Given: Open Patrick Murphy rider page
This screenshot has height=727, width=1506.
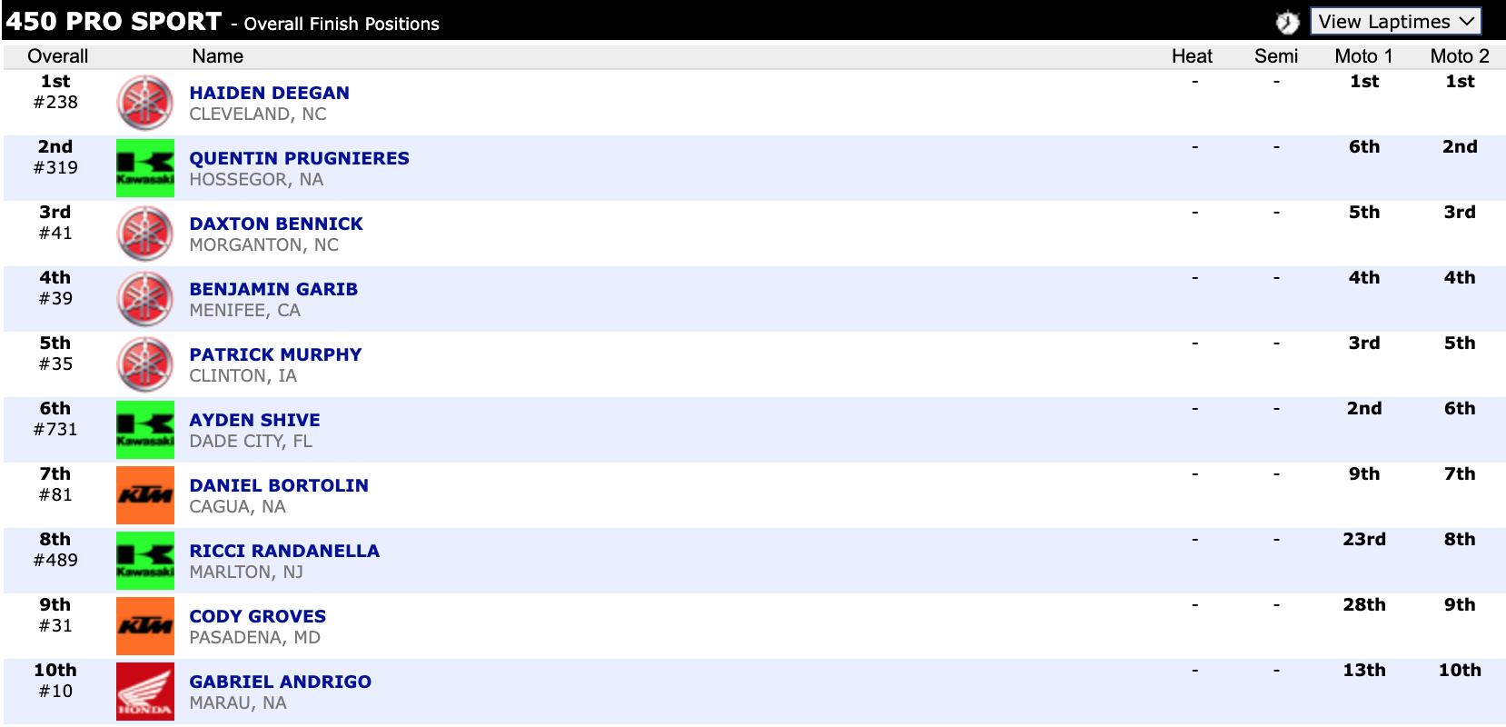Looking at the screenshot, I should (275, 354).
